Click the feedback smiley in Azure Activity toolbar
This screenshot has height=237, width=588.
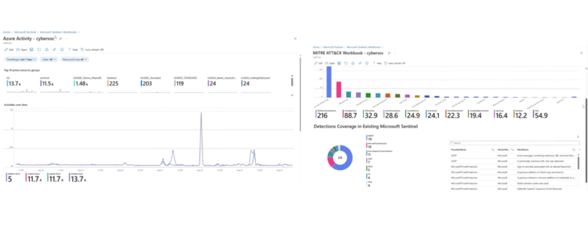click(x=62, y=49)
